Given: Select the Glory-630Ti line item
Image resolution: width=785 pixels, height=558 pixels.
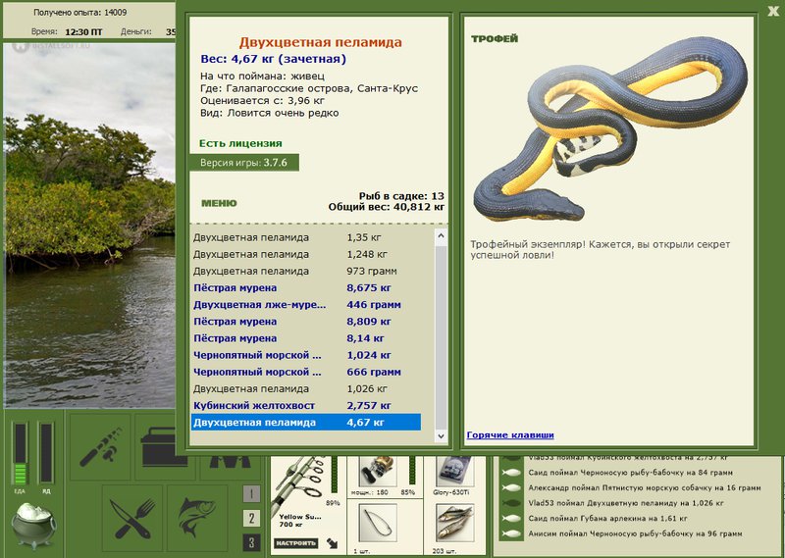Looking at the screenshot, I should click(453, 472).
